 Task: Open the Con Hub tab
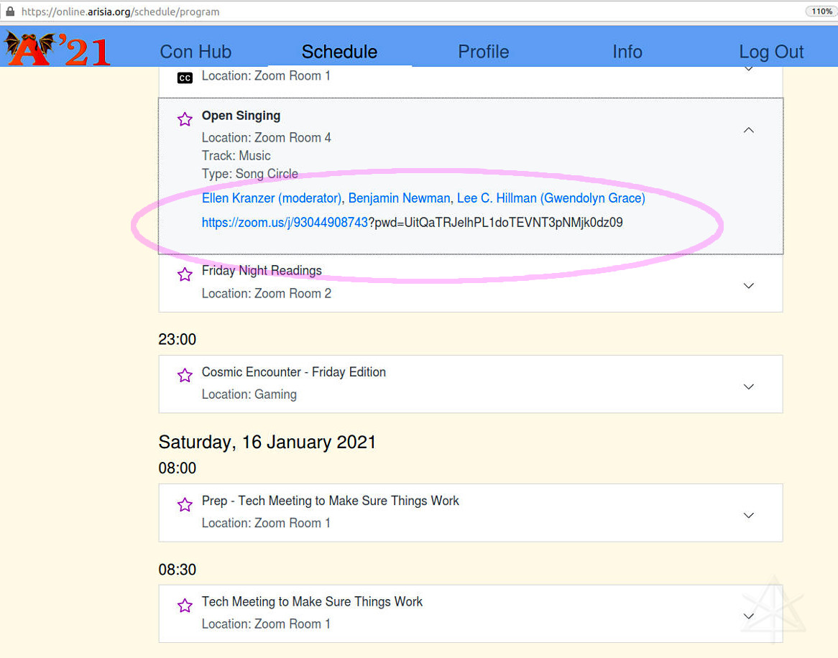(x=195, y=52)
